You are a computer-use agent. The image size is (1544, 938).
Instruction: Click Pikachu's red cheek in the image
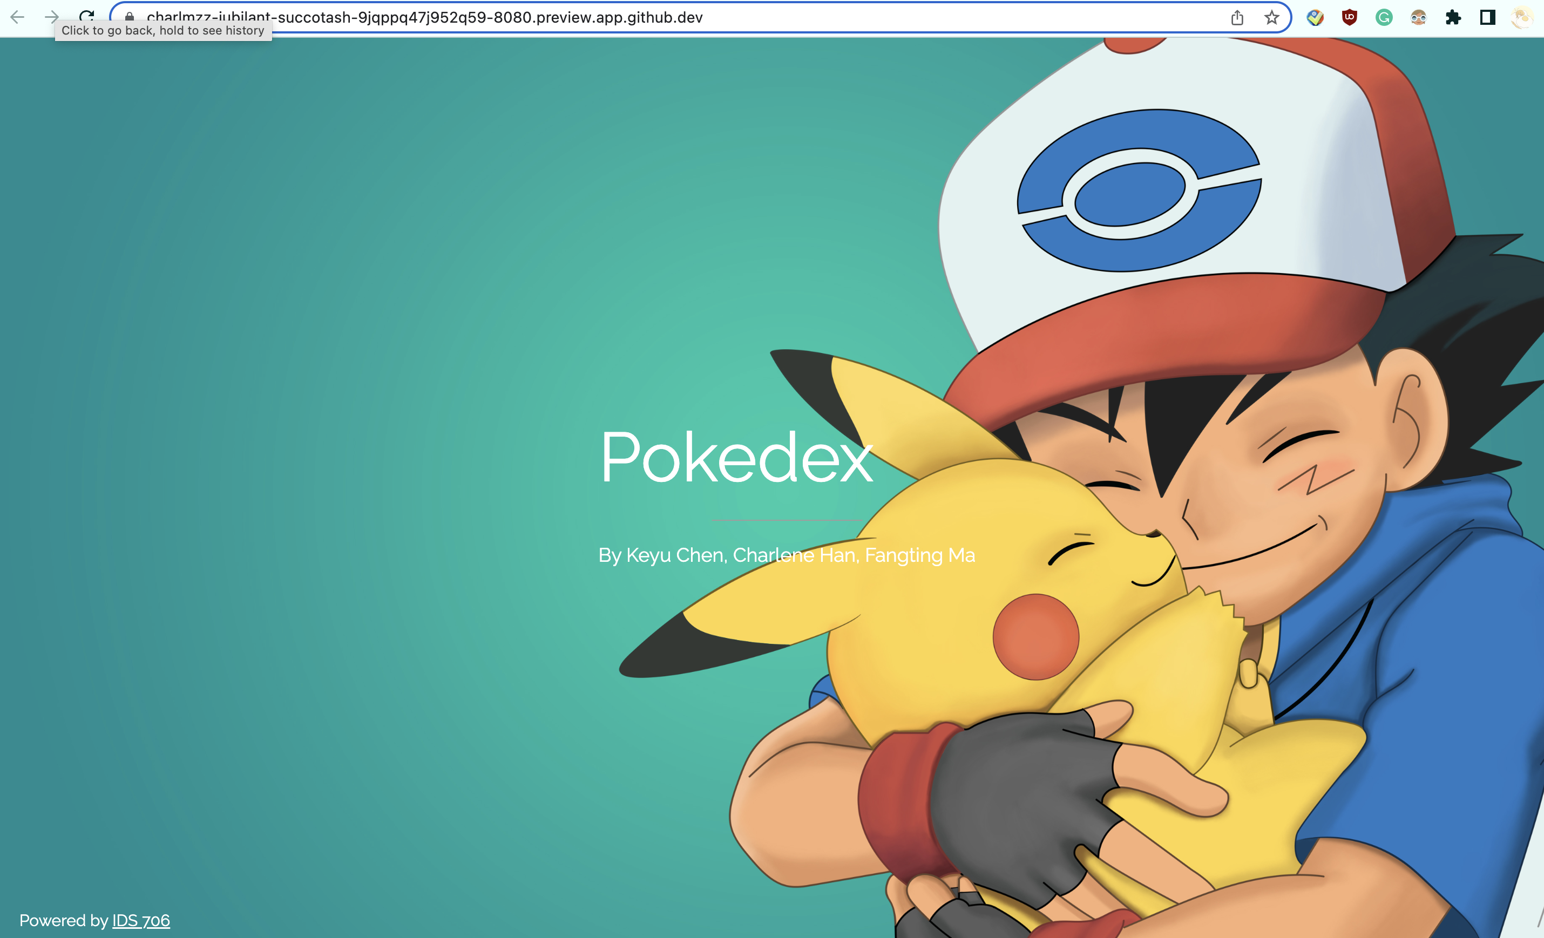coord(1036,637)
